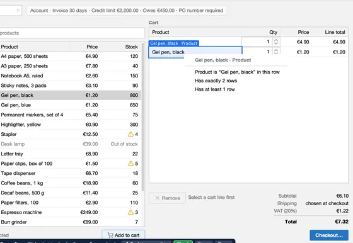353x243 pixels.
Task: Select 'Highlighter, yellow' product row
Action: coord(71,125)
